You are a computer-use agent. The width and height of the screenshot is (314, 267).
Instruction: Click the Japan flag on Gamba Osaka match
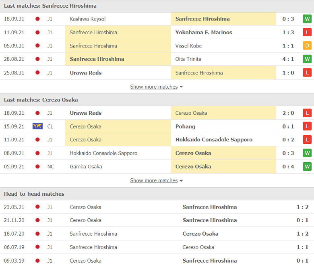[37, 167]
